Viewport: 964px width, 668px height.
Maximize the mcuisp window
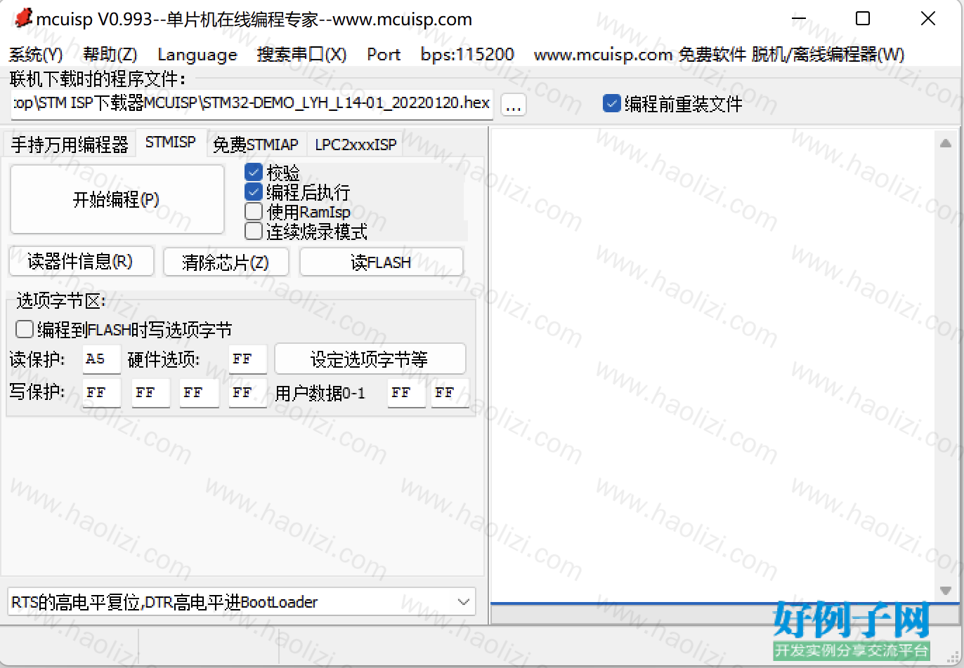(863, 19)
